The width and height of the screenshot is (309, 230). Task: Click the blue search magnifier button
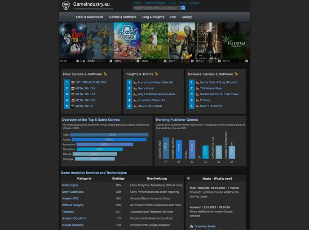coord(183,8)
